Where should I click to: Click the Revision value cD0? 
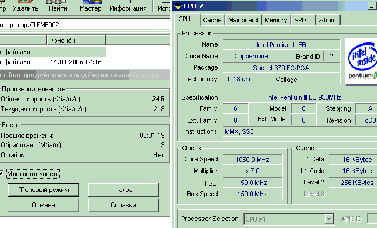(x=367, y=120)
